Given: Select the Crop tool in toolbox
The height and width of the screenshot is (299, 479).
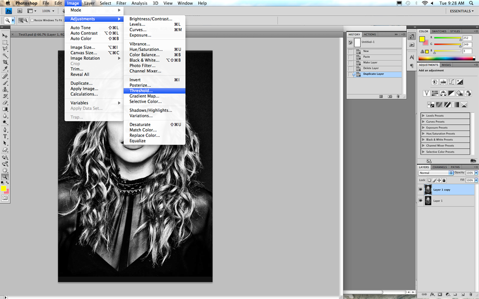Looking at the screenshot, I should [x=5, y=62].
